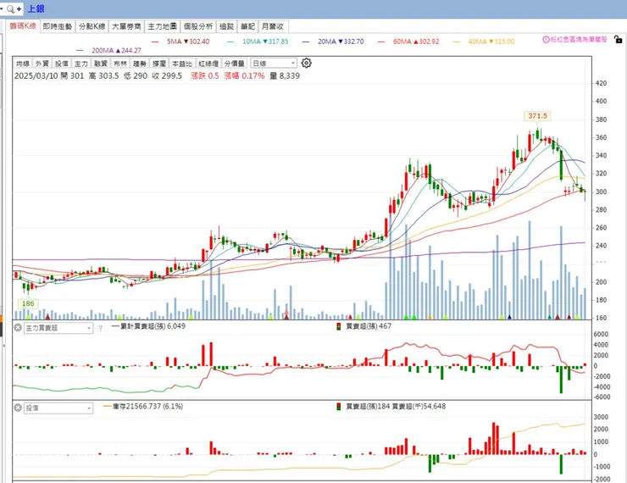Image resolution: width=627 pixels, height=483 pixels.
Task: Click the 20MA value 332.70
Action: [x=354, y=42]
